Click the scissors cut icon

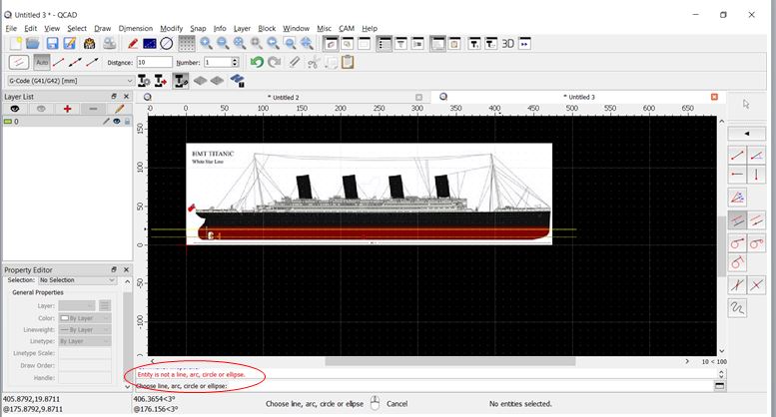coord(313,62)
